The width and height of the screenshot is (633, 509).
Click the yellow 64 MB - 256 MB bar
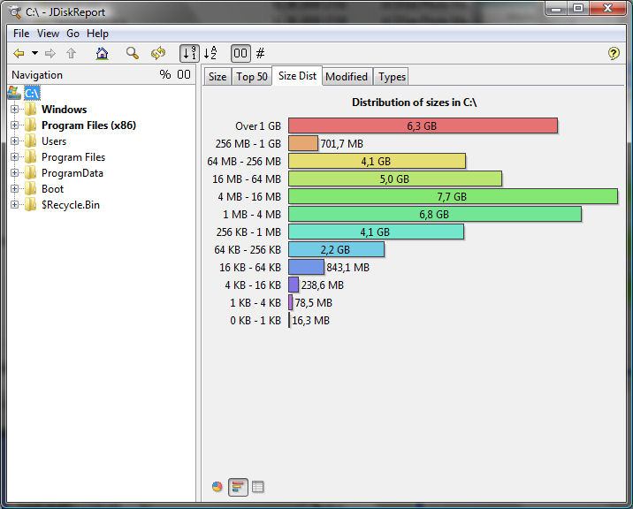pyautogui.click(x=377, y=161)
